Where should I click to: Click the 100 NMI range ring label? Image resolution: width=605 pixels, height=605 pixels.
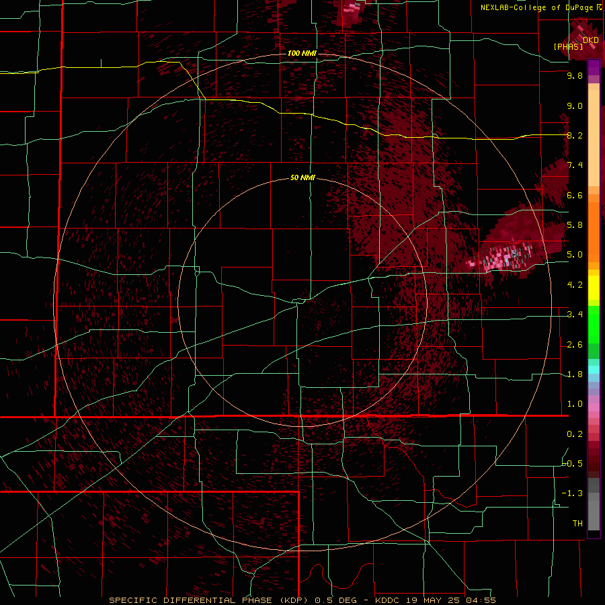pos(302,53)
